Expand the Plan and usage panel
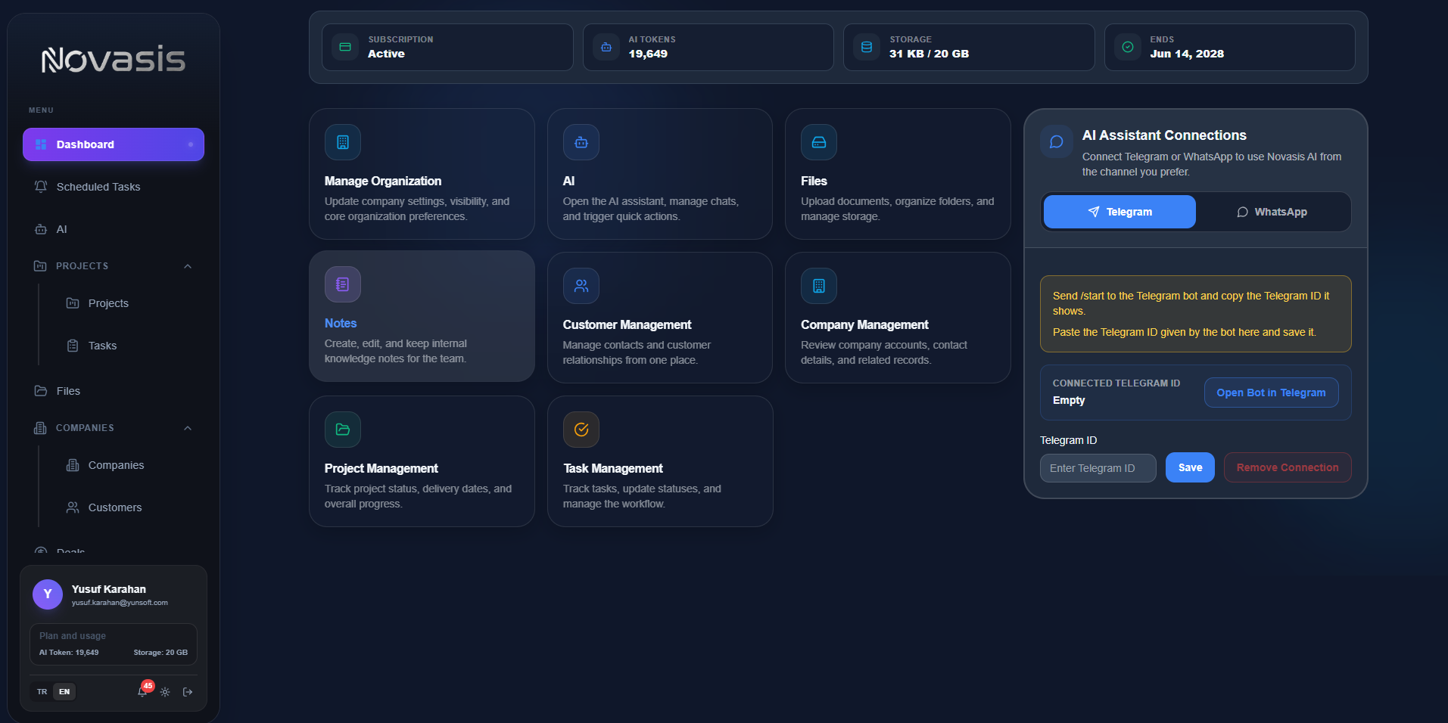The width and height of the screenshot is (1448, 723). tap(114, 644)
